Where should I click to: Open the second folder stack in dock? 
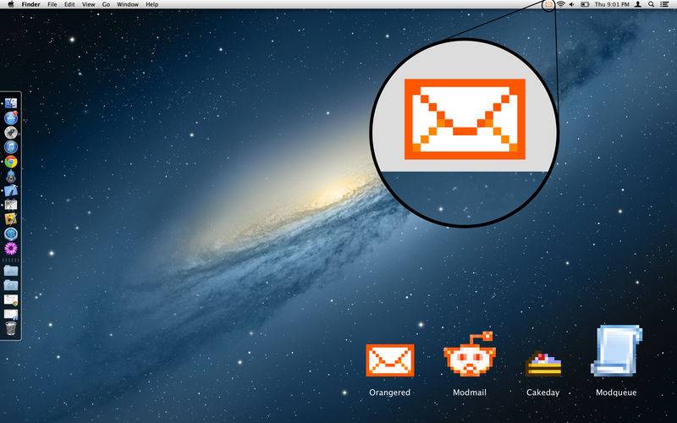pyautogui.click(x=11, y=285)
